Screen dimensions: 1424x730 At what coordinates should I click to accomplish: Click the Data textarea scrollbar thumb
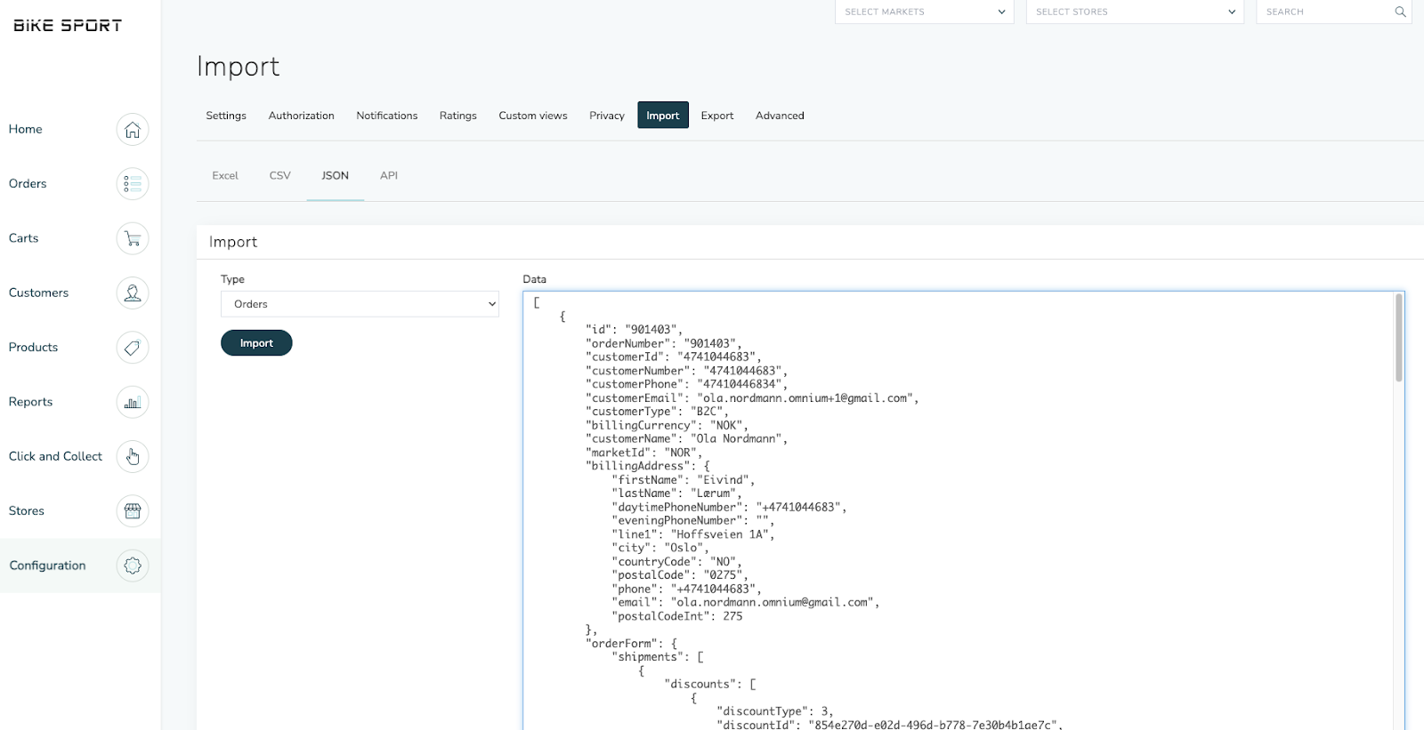click(1399, 338)
